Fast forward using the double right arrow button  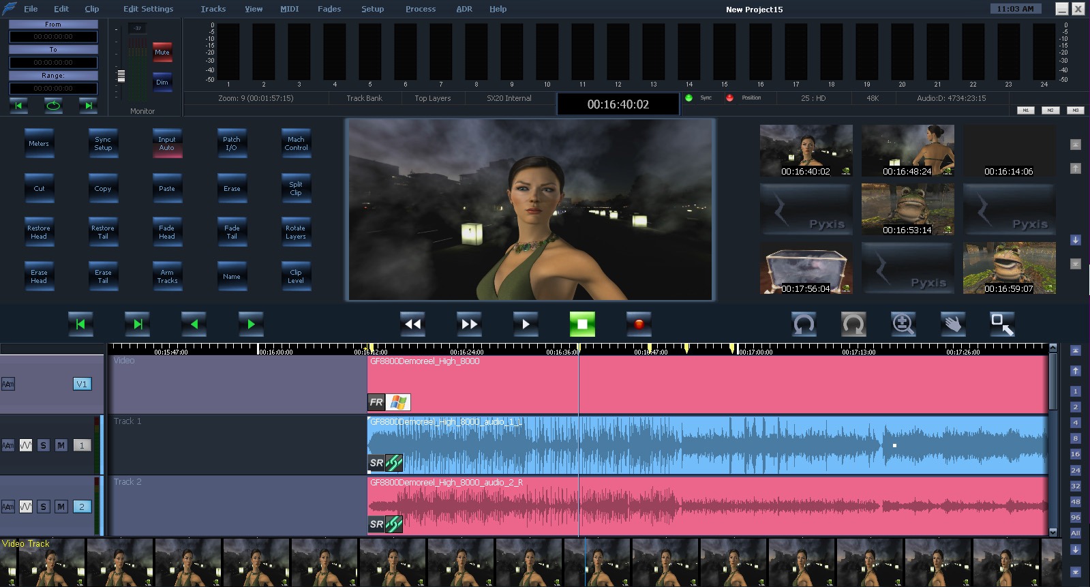click(470, 325)
